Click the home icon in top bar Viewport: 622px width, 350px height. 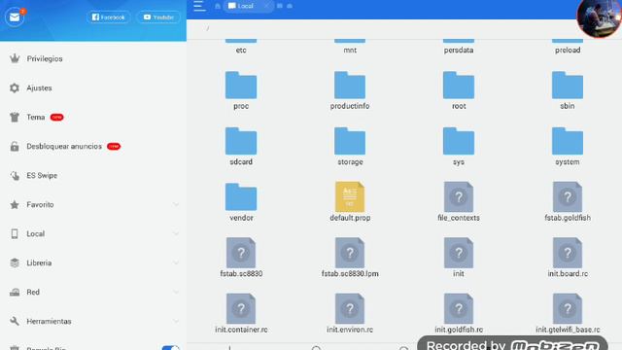click(218, 6)
